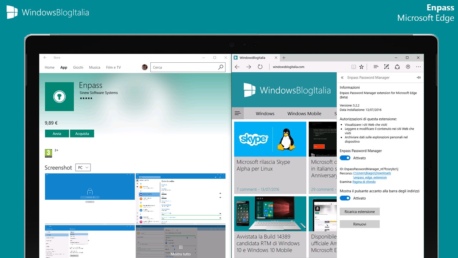Toggle the address bar button switch
Viewport: 458px width, 258px height.
345,198
